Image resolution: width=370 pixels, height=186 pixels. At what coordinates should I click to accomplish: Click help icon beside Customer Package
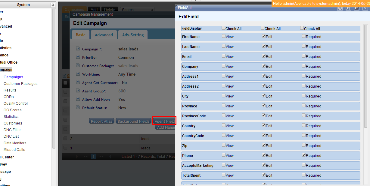coord(78,66)
